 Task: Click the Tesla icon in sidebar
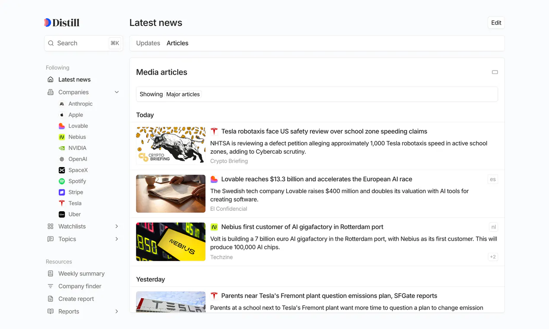(x=62, y=203)
